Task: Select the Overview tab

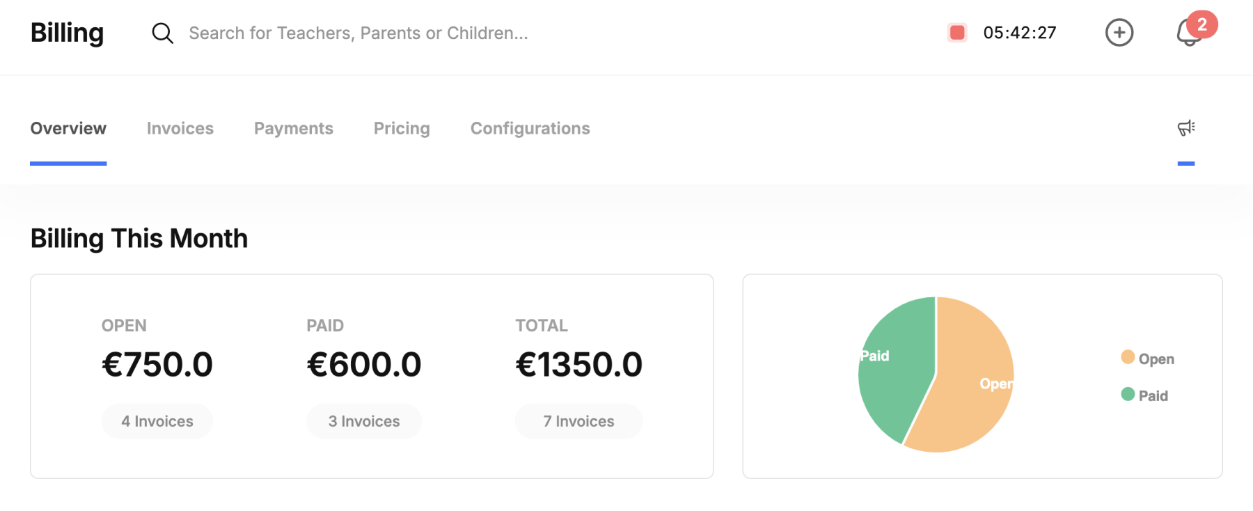Action: [68, 128]
